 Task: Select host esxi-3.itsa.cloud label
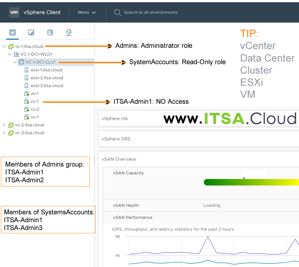pos(47,86)
